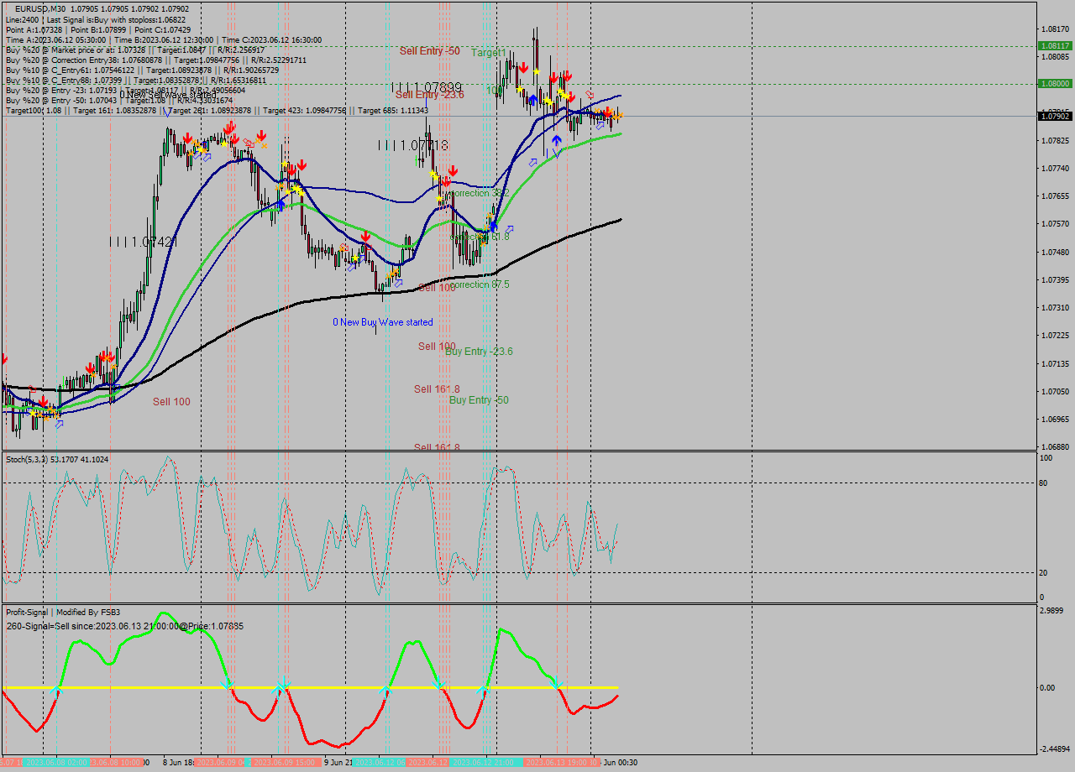The width and height of the screenshot is (1075, 772).
Task: Click the 'Buy Entry -50' label
Action: 479,400
